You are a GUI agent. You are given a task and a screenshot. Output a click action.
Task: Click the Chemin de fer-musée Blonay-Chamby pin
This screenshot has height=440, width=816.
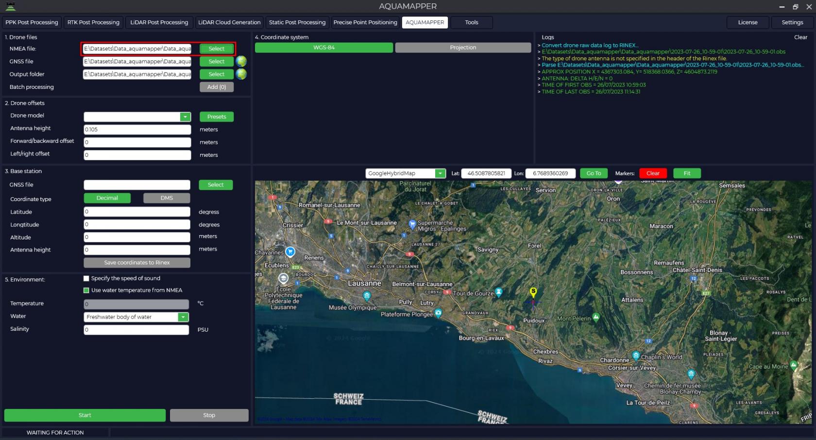691,374
